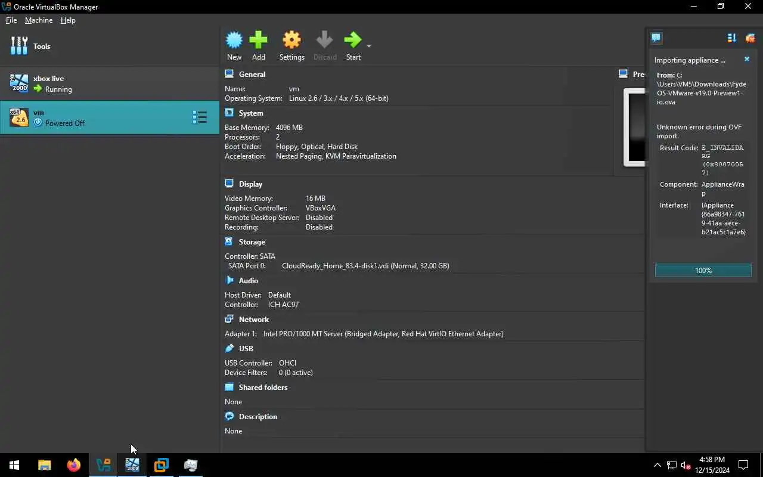Open the vm machine tools menu icon
The height and width of the screenshot is (477, 763).
coord(200,117)
